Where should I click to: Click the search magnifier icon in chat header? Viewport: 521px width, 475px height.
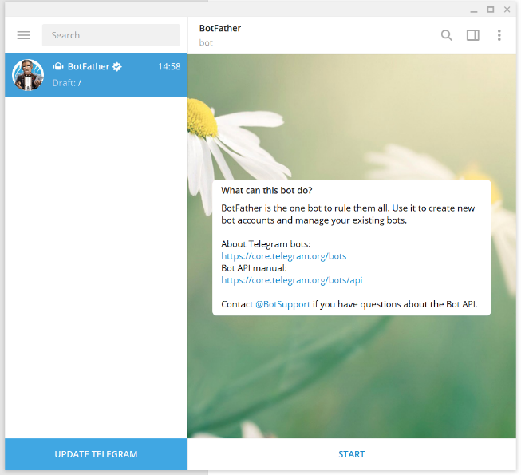[x=446, y=35]
